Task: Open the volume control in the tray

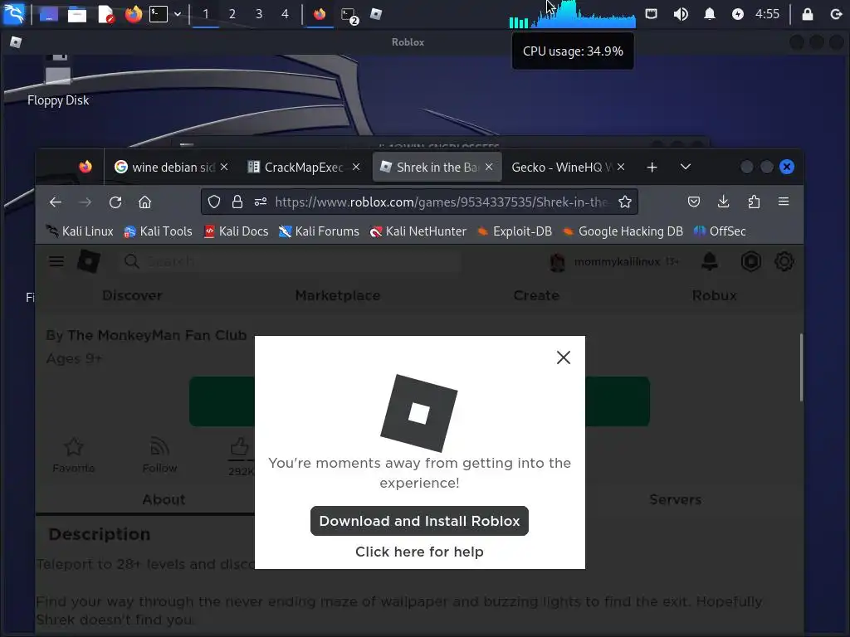Action: 681,14
